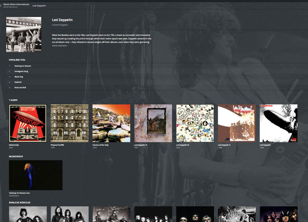Click the year 1971 under Led Zeppelin IV
The width and height of the screenshot is (308, 222).
click(x=136, y=148)
